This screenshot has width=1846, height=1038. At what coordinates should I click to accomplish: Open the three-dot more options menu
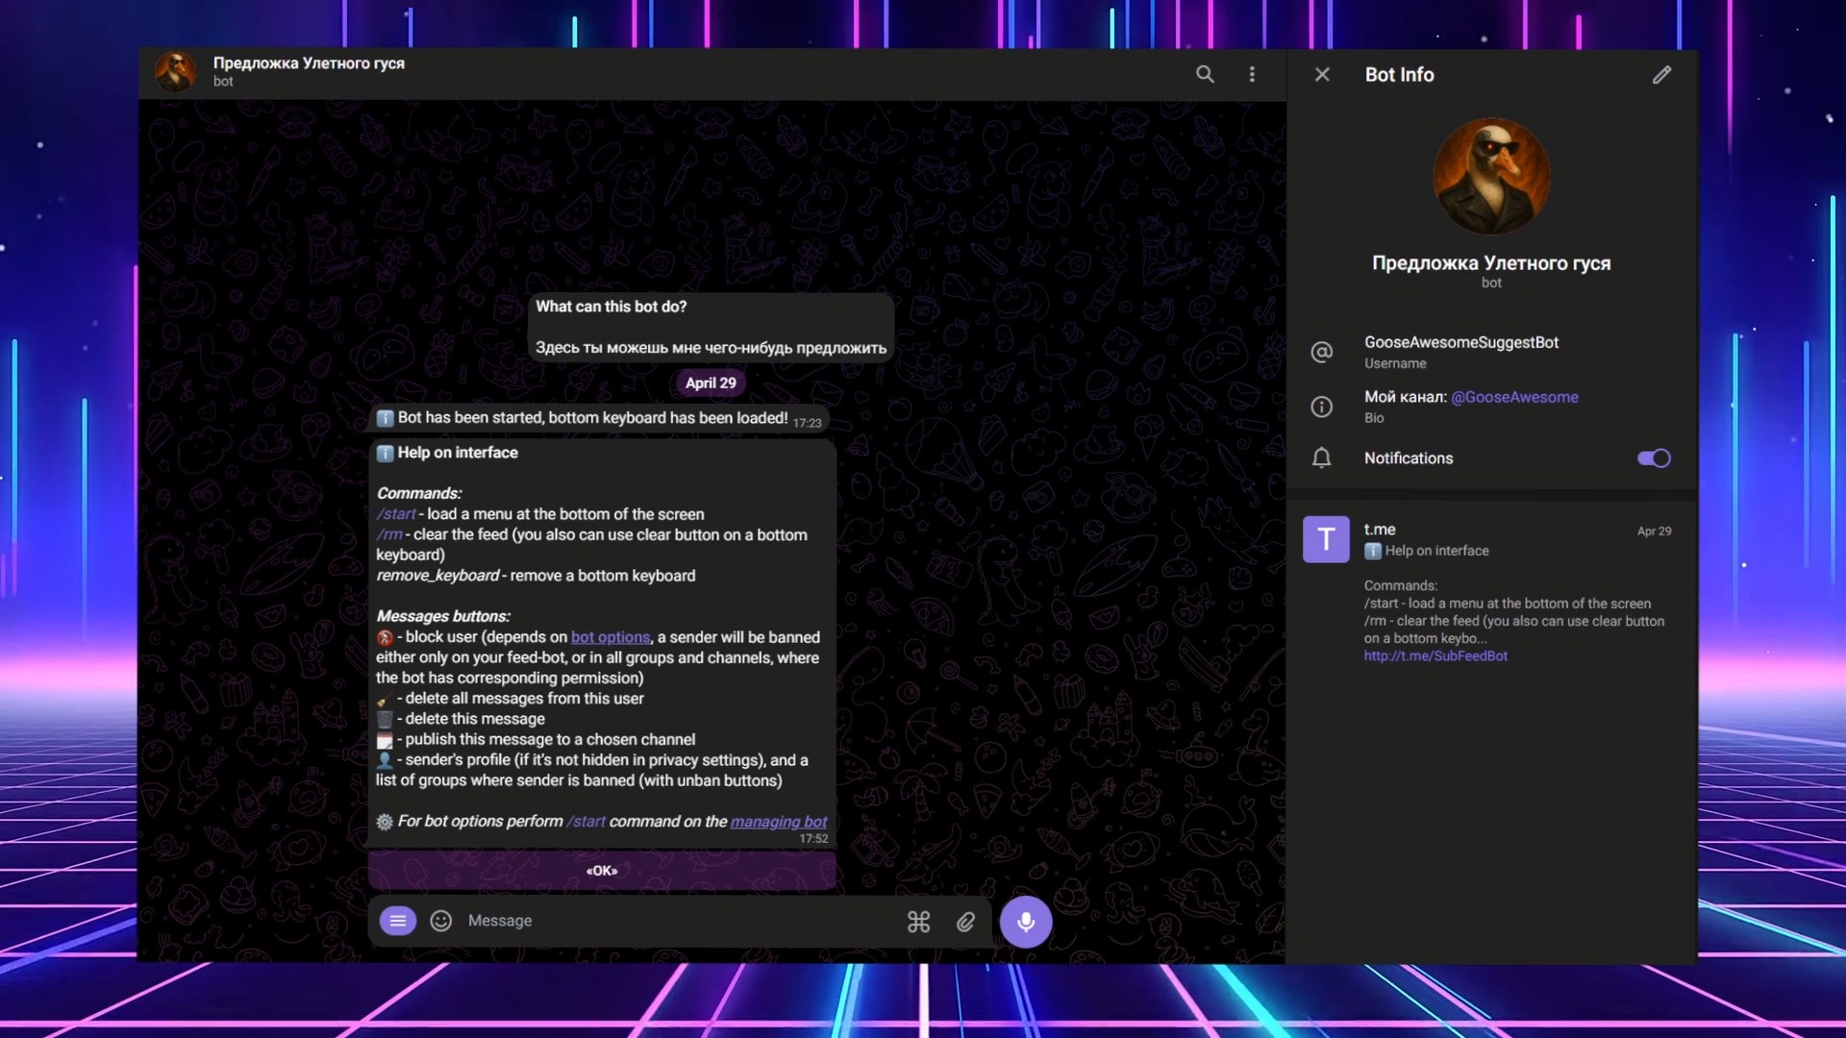tap(1252, 74)
